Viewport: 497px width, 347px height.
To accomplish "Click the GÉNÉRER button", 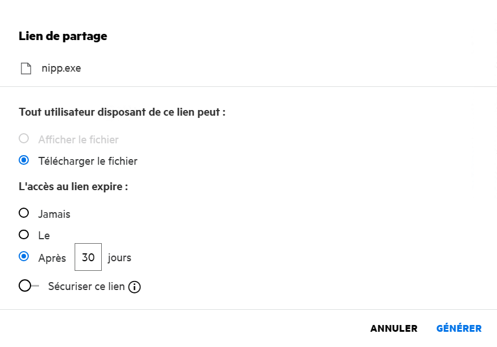I will tap(459, 328).
